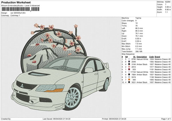Viewport: 172px width, 121px height.
Task: Select the design name 'car 220325a 6,8in'
Action: point(18,13)
